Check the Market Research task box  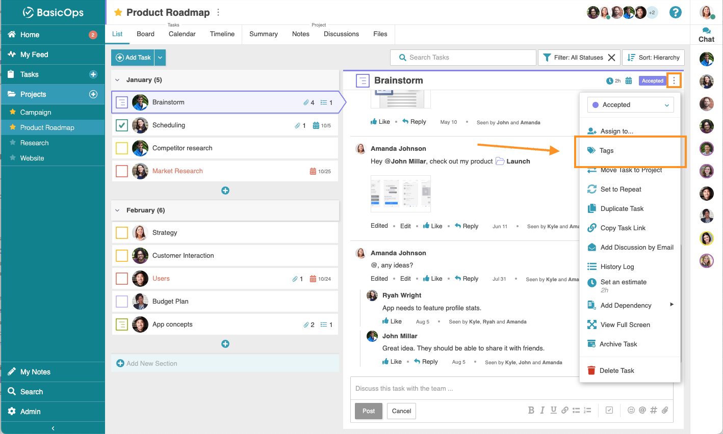122,171
